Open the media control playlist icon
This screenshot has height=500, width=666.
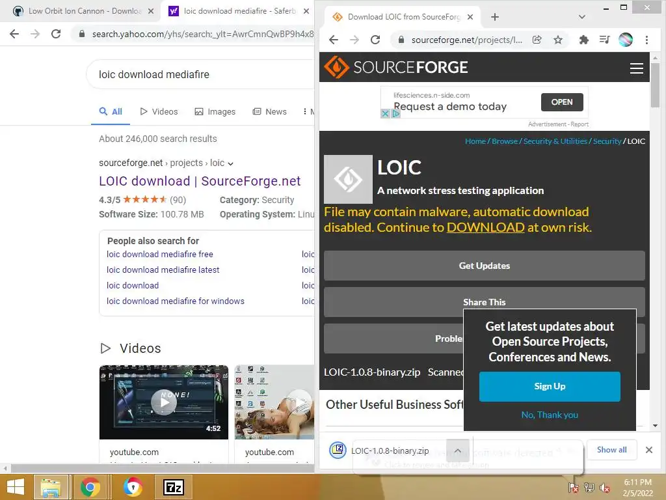point(604,40)
